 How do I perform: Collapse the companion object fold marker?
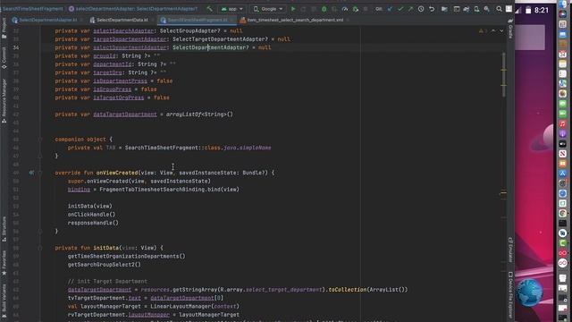point(40,140)
